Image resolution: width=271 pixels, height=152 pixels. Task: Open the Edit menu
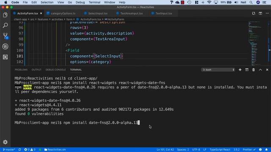click(x=34, y=2)
